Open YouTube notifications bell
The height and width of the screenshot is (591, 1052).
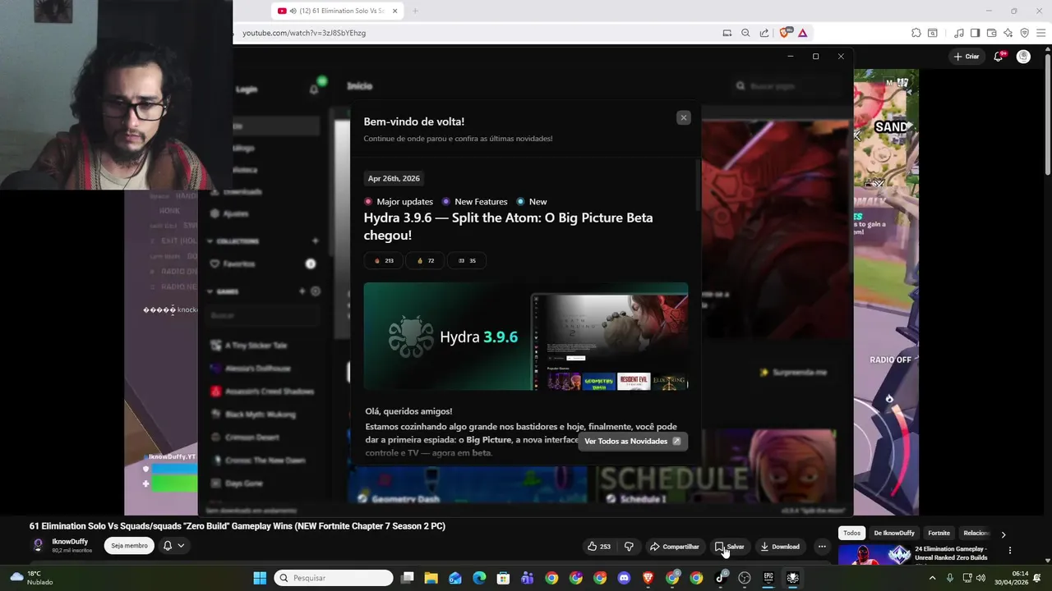click(999, 57)
